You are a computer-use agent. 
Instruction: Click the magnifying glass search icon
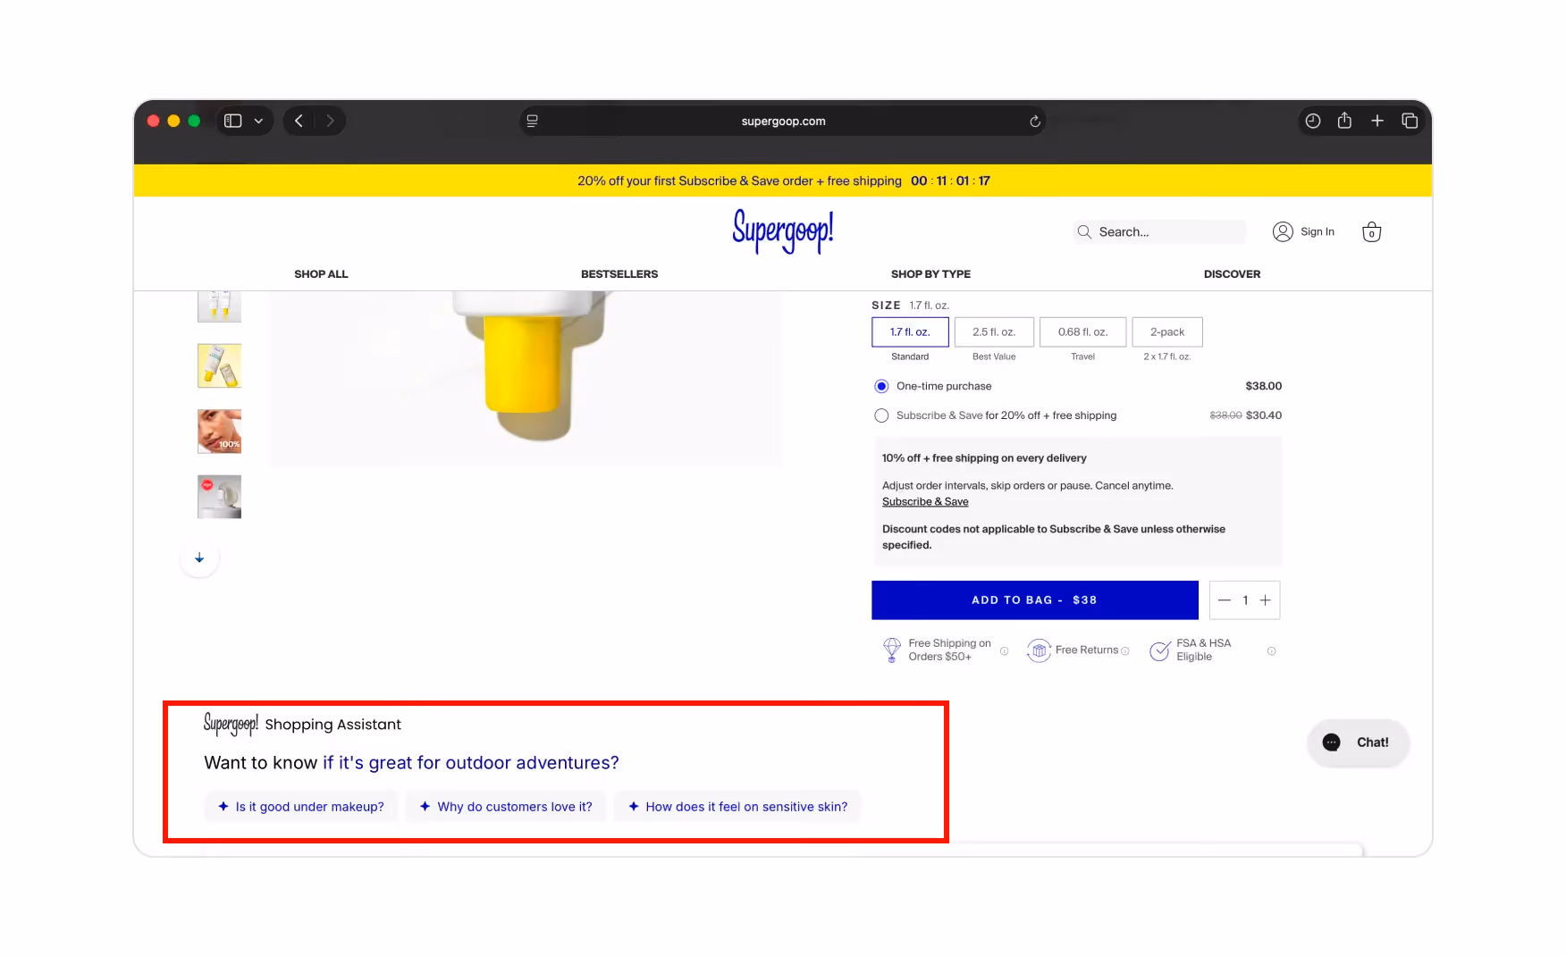1084,231
